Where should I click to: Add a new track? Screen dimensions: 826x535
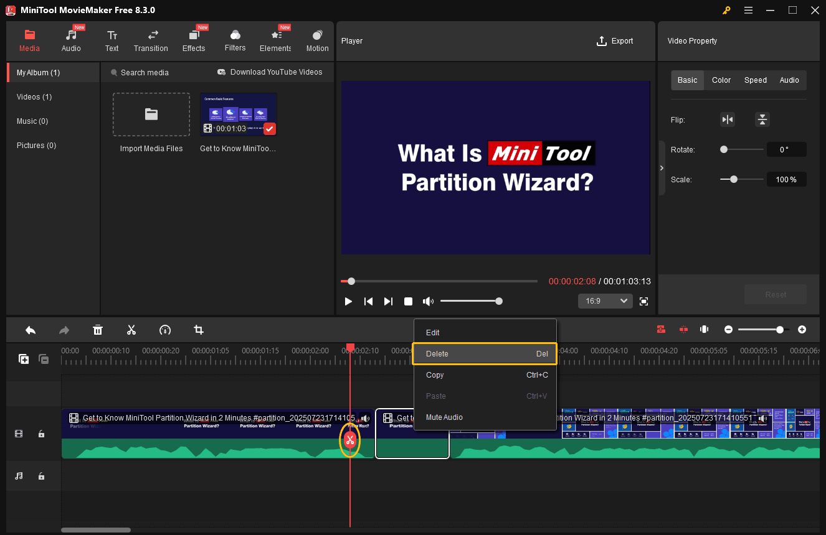click(24, 359)
